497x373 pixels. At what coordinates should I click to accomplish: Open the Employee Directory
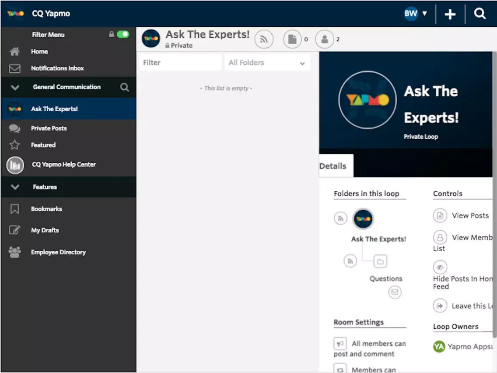pyautogui.click(x=58, y=252)
